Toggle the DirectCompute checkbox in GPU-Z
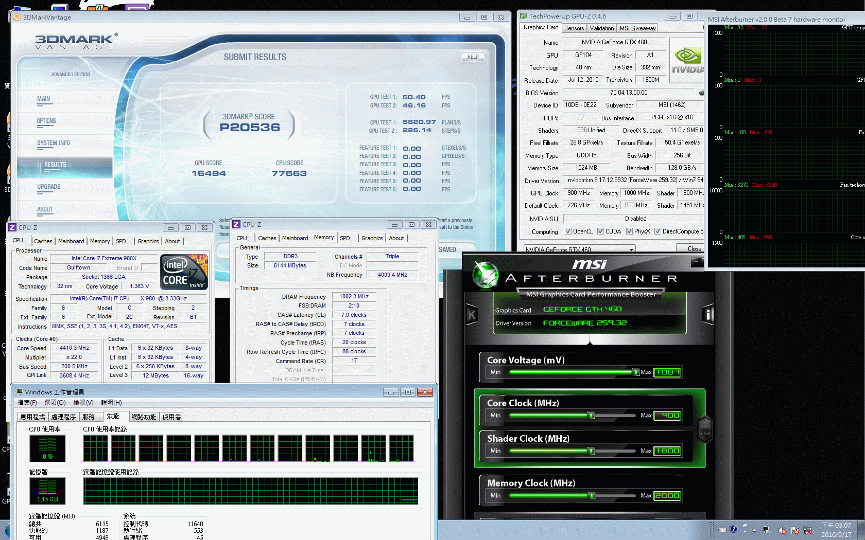 pos(658,231)
